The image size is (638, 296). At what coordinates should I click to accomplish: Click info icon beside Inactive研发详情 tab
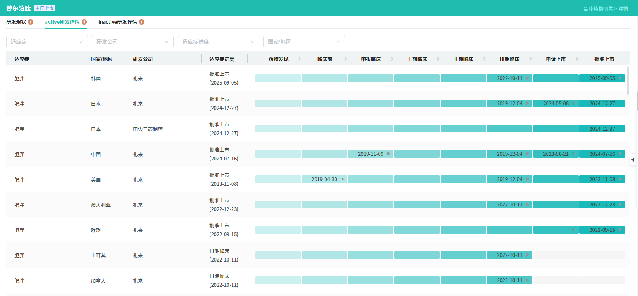[142, 22]
